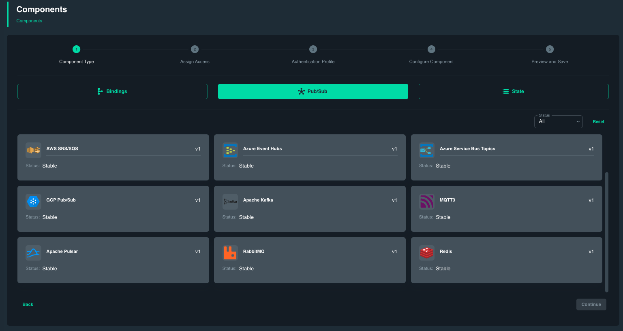Reset the status filter
This screenshot has height=331, width=623.
[598, 122]
